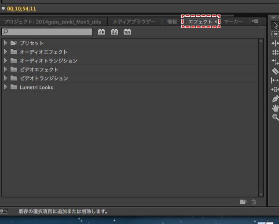Open the panel options menu
The height and width of the screenshot is (224, 279).
coord(255,22)
